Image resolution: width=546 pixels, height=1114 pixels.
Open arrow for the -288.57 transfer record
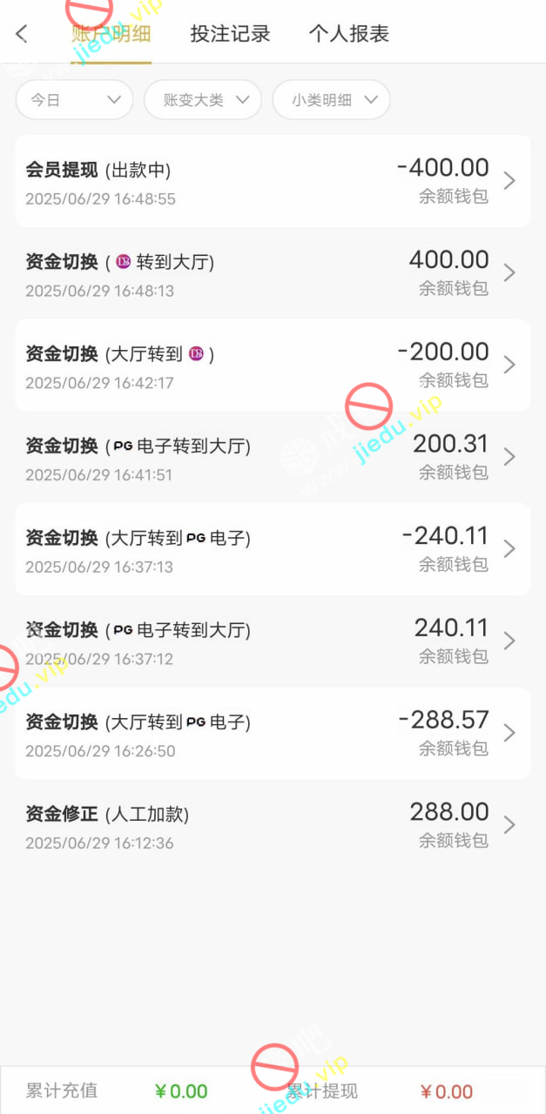(x=509, y=733)
